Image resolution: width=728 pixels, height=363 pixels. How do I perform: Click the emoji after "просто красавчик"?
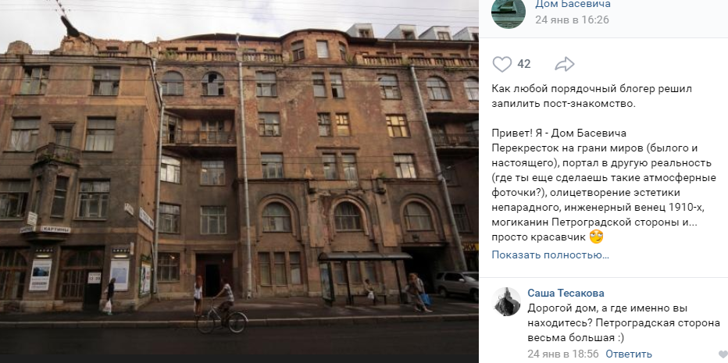596,237
